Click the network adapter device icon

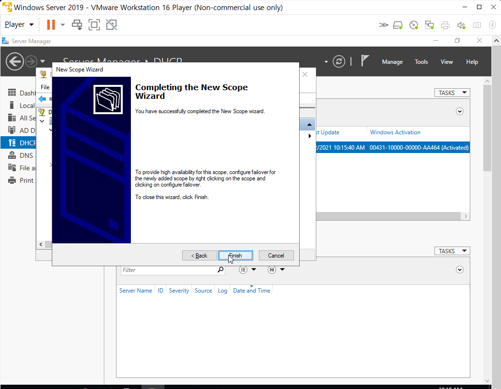(x=430, y=25)
